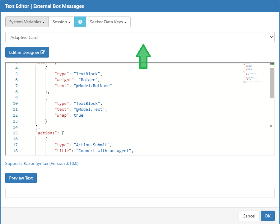
Task: Click line number 10 in gutter
Action: (15, 104)
